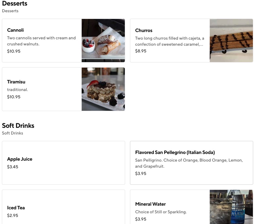Click the Apple Juice $3.45 price

pos(12,167)
